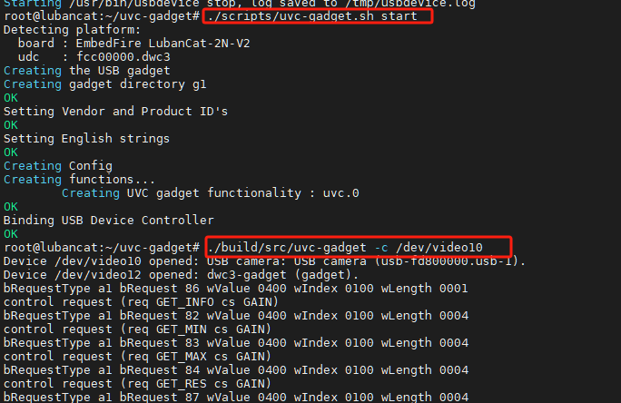Click the 'req GET_INFO cs GAIN' line

[141, 302]
